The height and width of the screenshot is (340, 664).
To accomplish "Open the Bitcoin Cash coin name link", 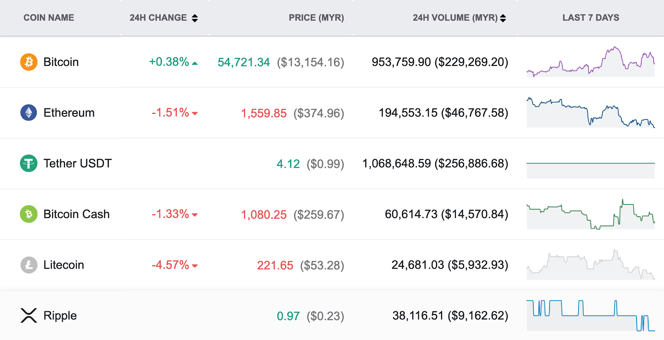I will (x=76, y=214).
